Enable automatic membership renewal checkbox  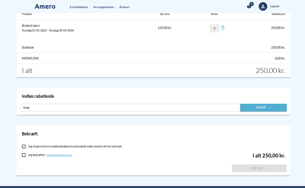pyautogui.click(x=24, y=147)
